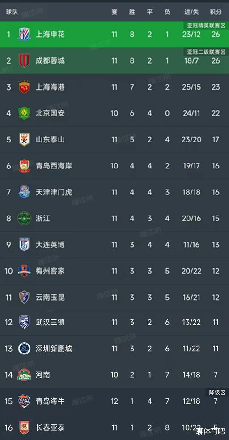Click the 梅州客家 team emblem

pos(24,271)
